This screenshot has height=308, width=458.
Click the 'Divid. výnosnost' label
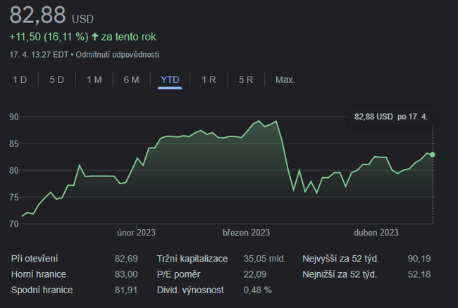click(x=189, y=290)
